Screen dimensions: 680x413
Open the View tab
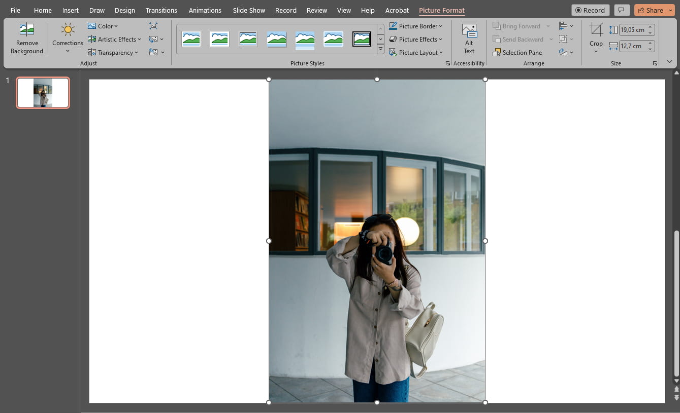pos(344,10)
